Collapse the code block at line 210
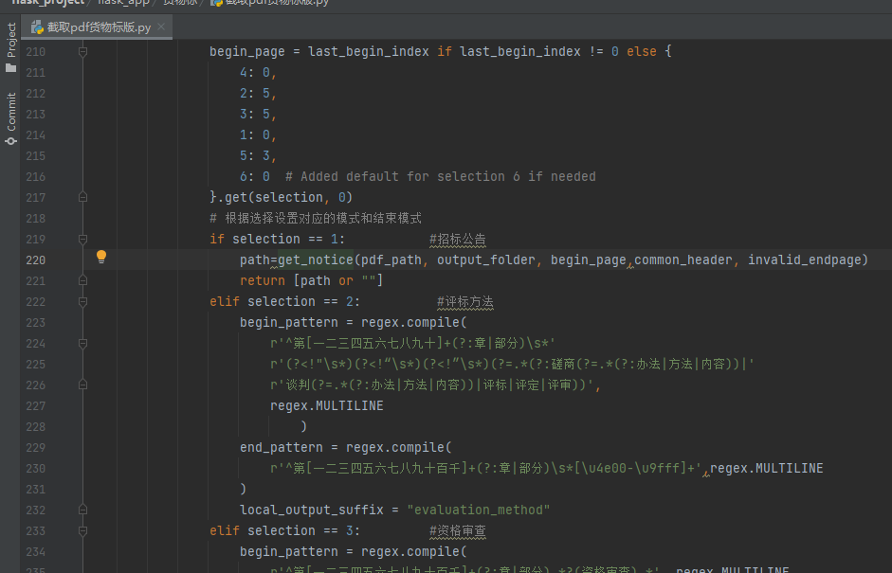This screenshot has height=573, width=892. (82, 52)
